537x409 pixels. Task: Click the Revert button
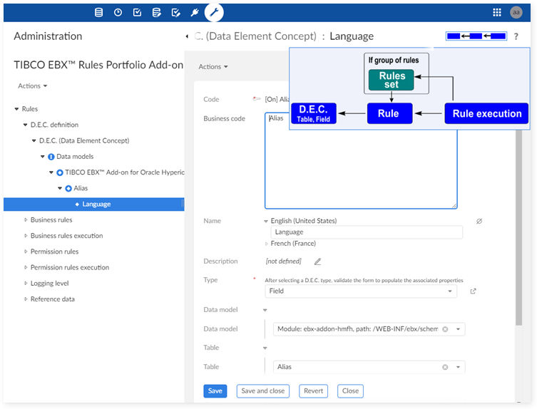(x=313, y=391)
